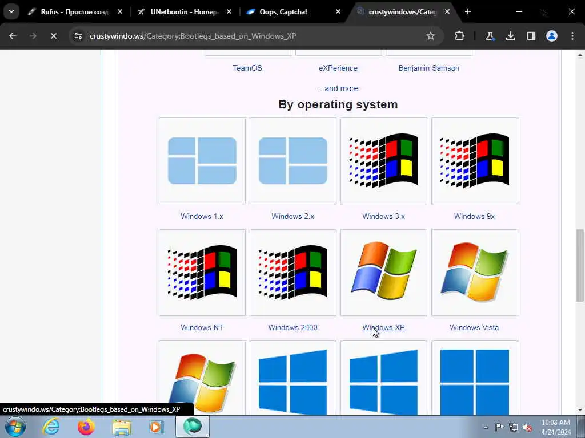Open the Downloads toolbar icon
The height and width of the screenshot is (438, 585).
(x=510, y=36)
